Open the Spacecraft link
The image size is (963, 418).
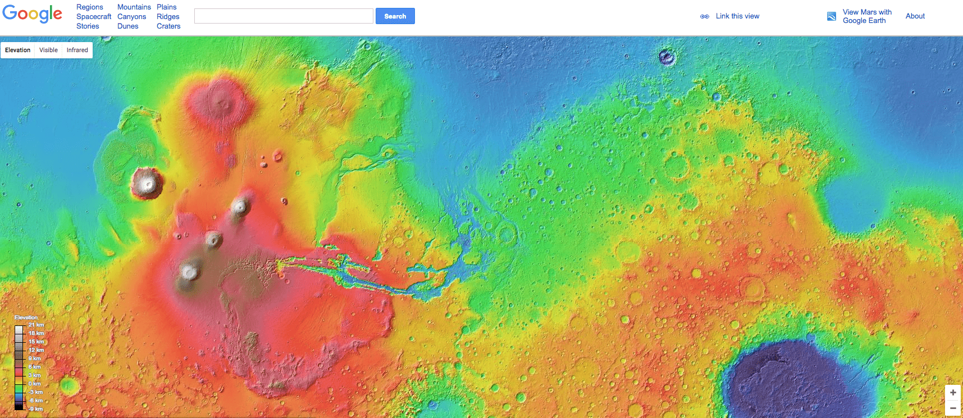pos(94,17)
